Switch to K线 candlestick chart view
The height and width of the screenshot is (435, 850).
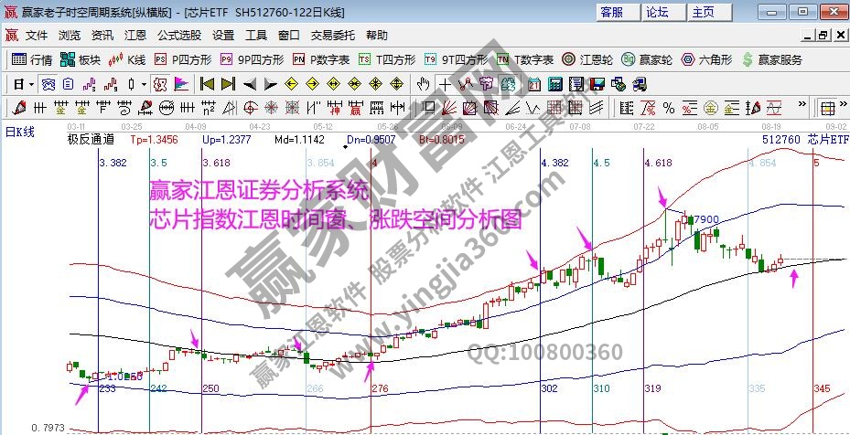pos(127,59)
